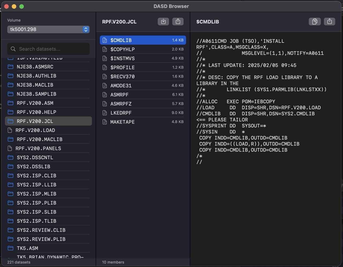This screenshot has height=267, width=343.
Task: Click the document icon next to RPF.V200.LOAD
Action: point(10,130)
